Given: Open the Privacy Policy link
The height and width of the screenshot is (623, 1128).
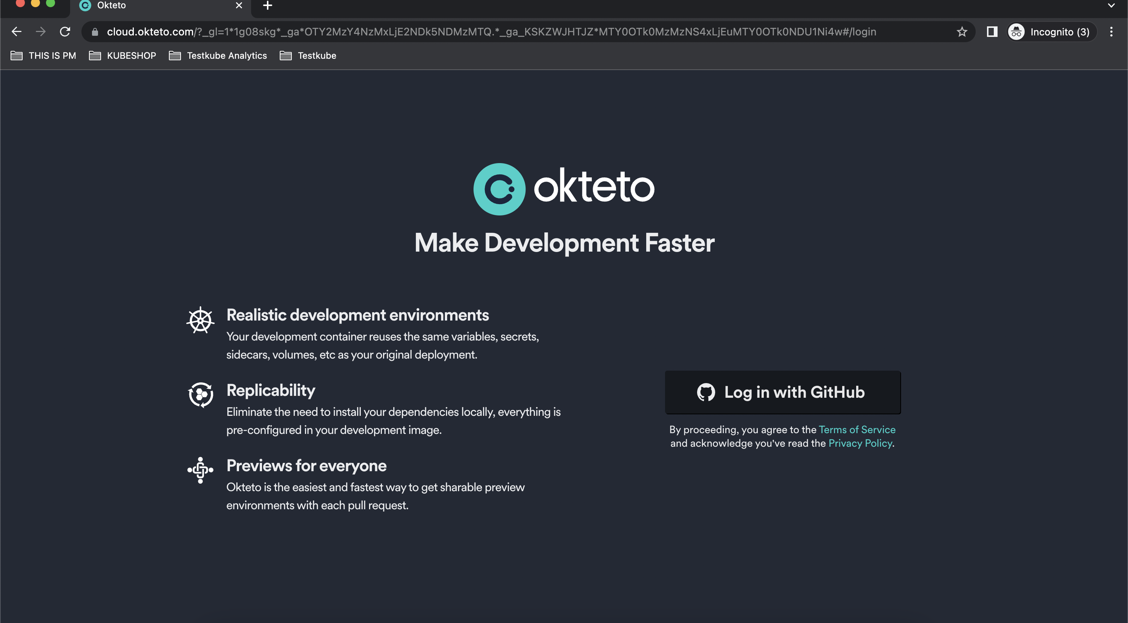Looking at the screenshot, I should pos(860,443).
